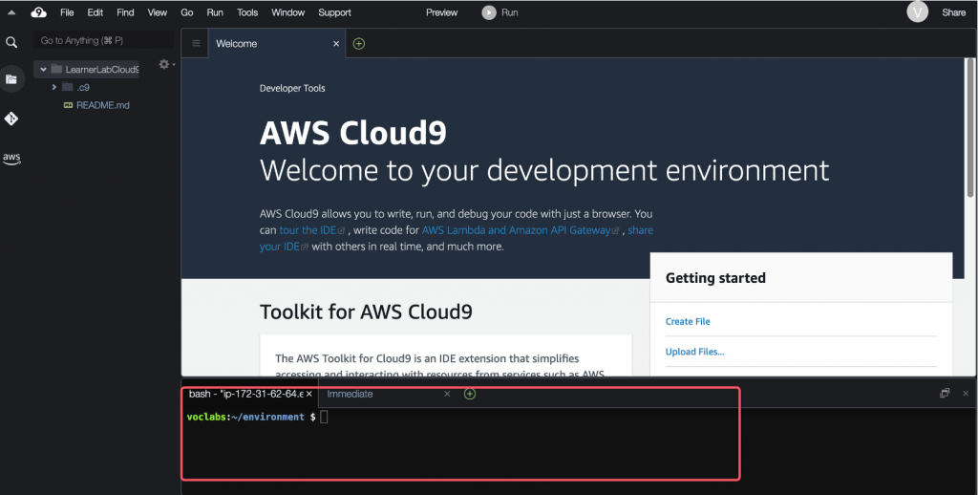Screen dimensions: 978x495
Task: Open the Edit menu
Action: [95, 12]
